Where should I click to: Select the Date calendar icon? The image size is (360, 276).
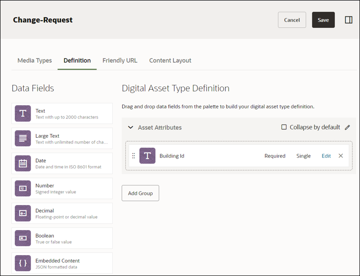[23, 163]
